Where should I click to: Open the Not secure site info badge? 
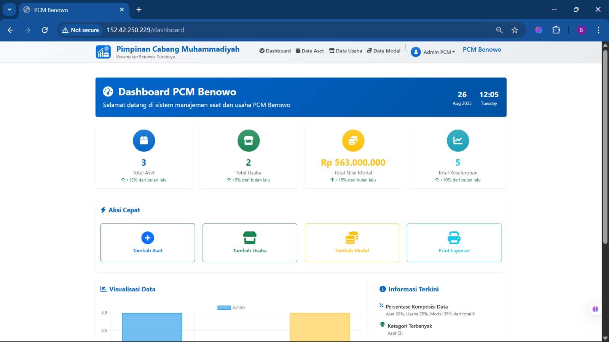80,30
